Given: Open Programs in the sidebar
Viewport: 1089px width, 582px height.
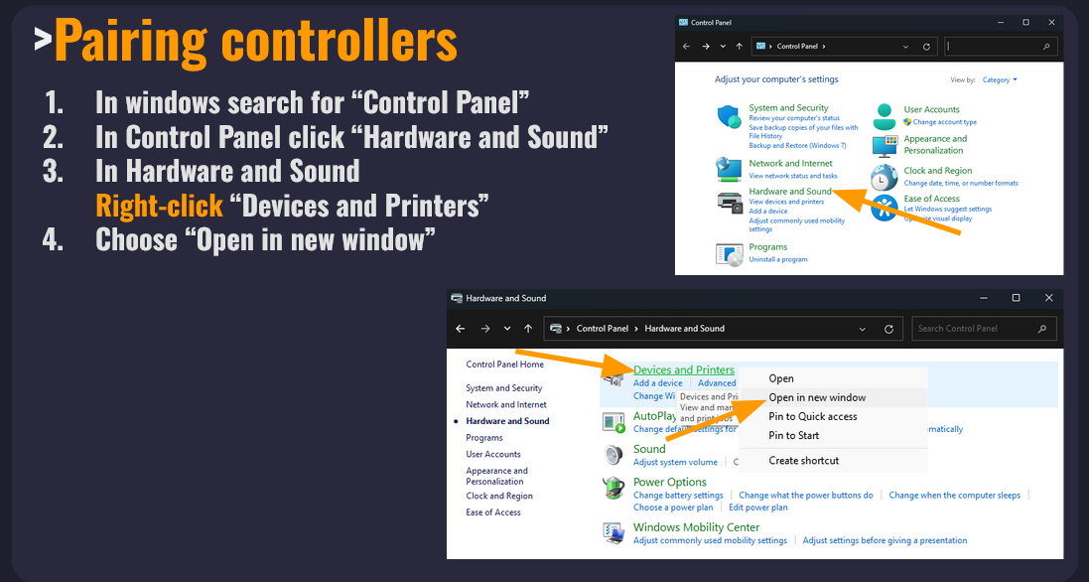Looking at the screenshot, I should click(x=484, y=438).
